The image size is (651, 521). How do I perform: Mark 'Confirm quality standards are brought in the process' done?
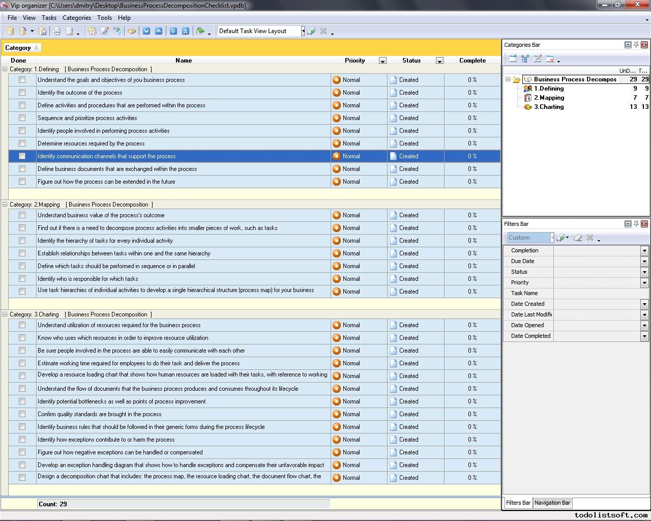pos(22,414)
